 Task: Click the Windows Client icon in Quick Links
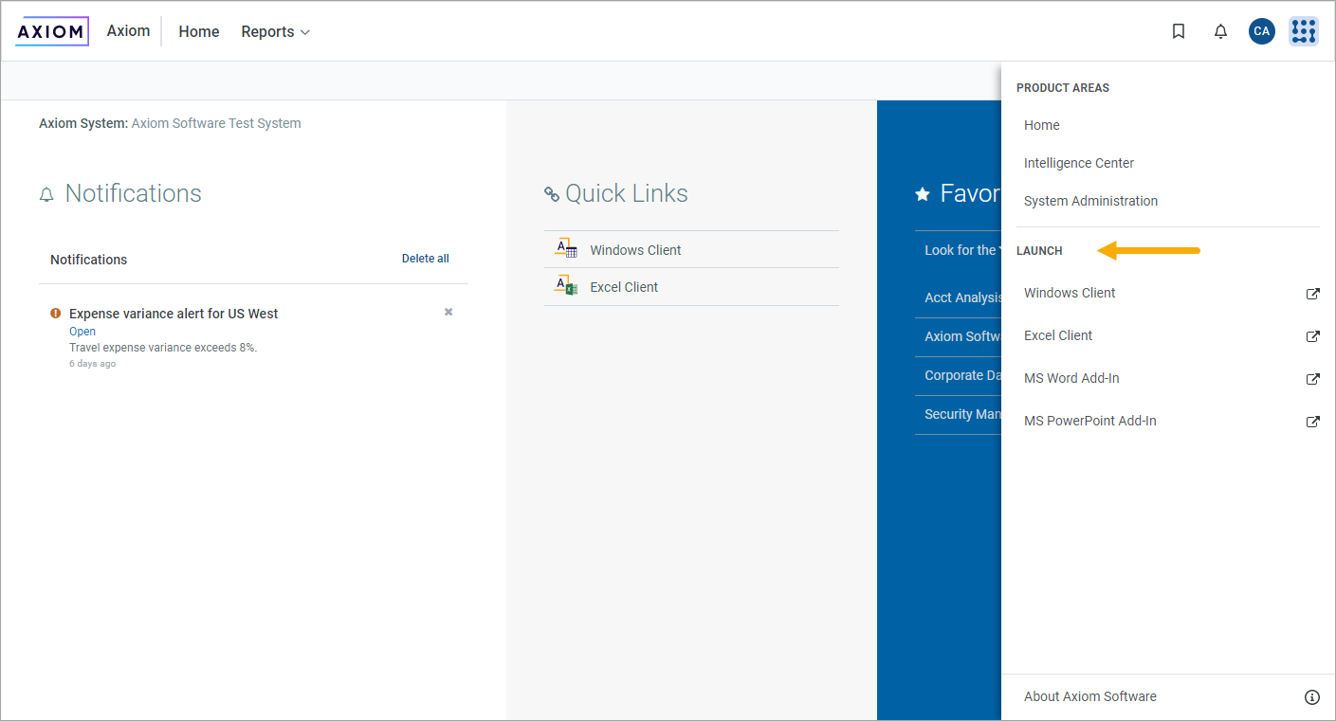(x=565, y=248)
